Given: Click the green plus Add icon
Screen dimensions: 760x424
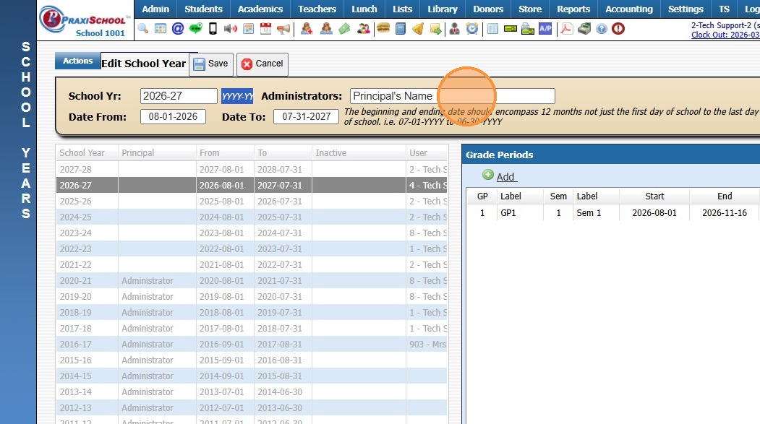Looking at the screenshot, I should pyautogui.click(x=488, y=175).
